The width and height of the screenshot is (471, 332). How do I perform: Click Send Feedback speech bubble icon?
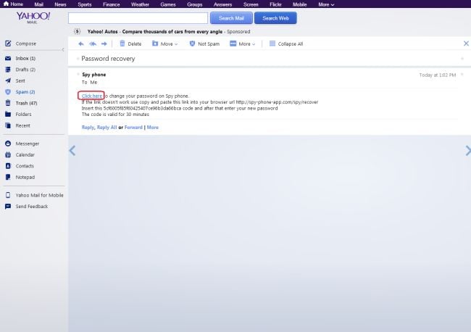pos(8,207)
